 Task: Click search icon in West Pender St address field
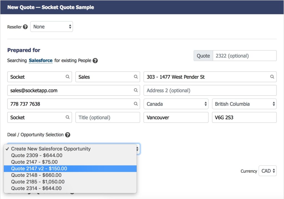[272, 77]
